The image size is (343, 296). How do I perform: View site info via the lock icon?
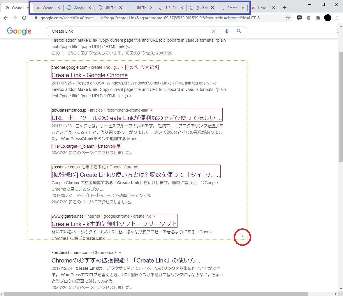(36, 18)
